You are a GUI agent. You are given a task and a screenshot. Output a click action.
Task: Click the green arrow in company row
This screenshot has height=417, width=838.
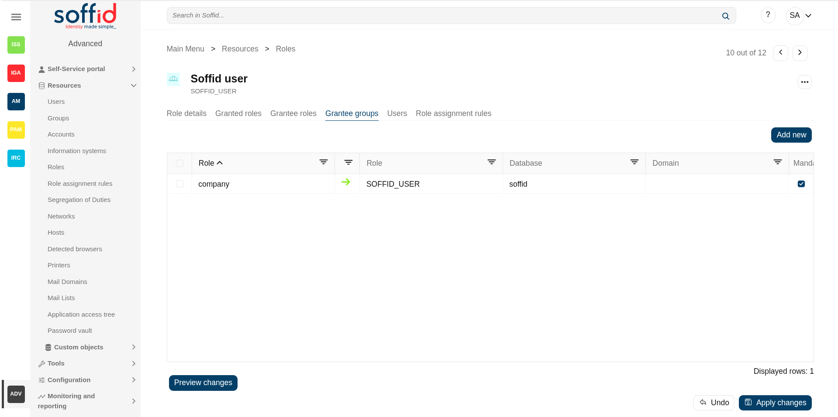tap(346, 182)
